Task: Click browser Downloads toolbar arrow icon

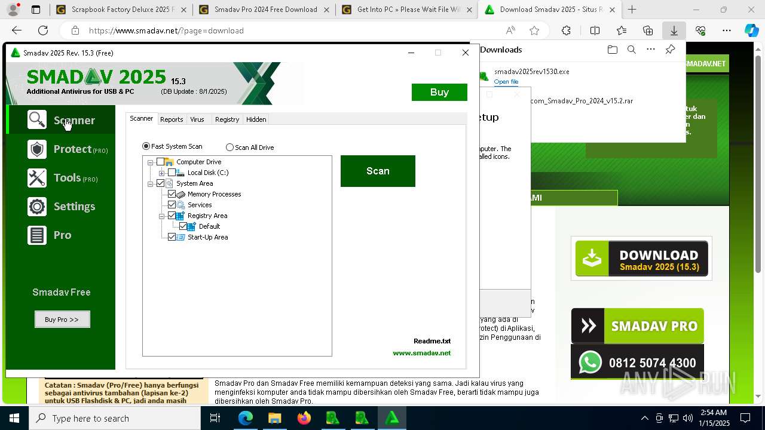Action: click(x=674, y=30)
